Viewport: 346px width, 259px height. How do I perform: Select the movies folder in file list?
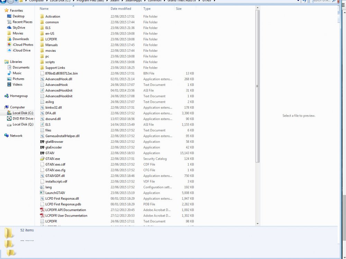[x=51, y=51]
